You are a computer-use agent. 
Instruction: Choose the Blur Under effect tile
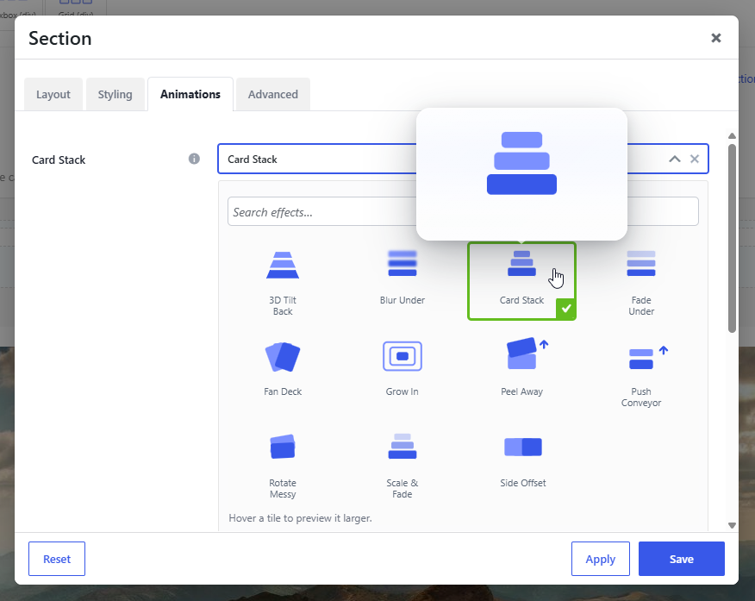(402, 282)
